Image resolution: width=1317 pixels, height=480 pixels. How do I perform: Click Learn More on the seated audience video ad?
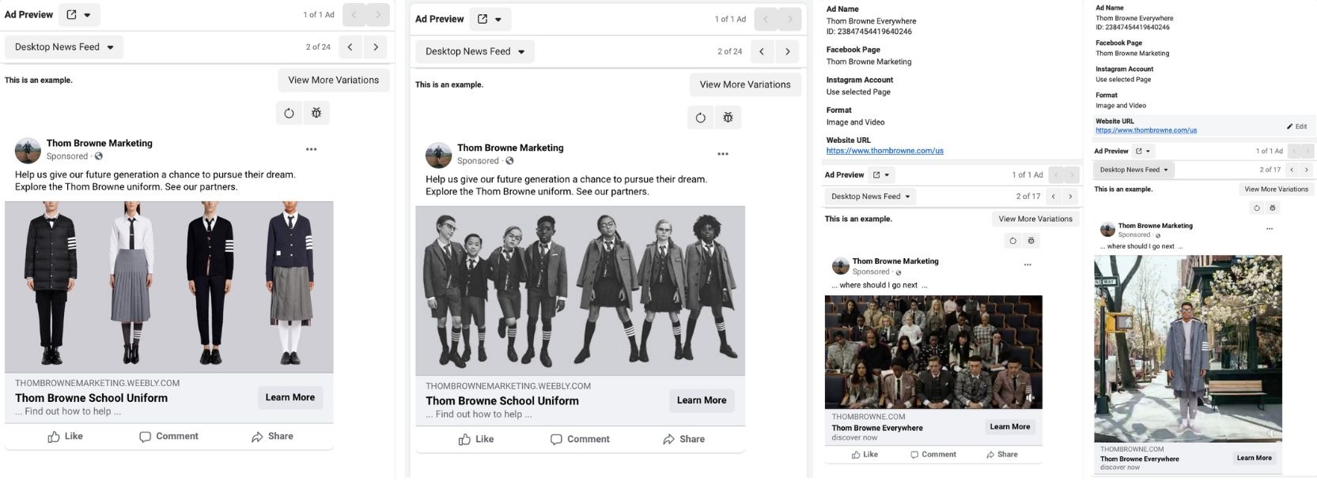click(x=1010, y=427)
